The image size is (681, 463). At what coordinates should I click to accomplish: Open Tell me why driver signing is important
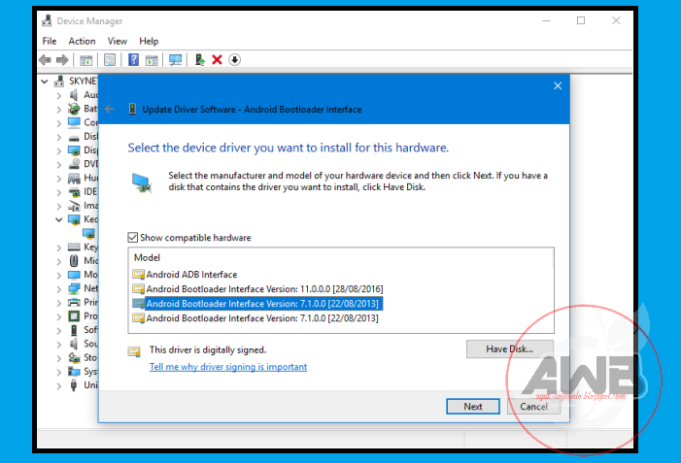click(228, 367)
